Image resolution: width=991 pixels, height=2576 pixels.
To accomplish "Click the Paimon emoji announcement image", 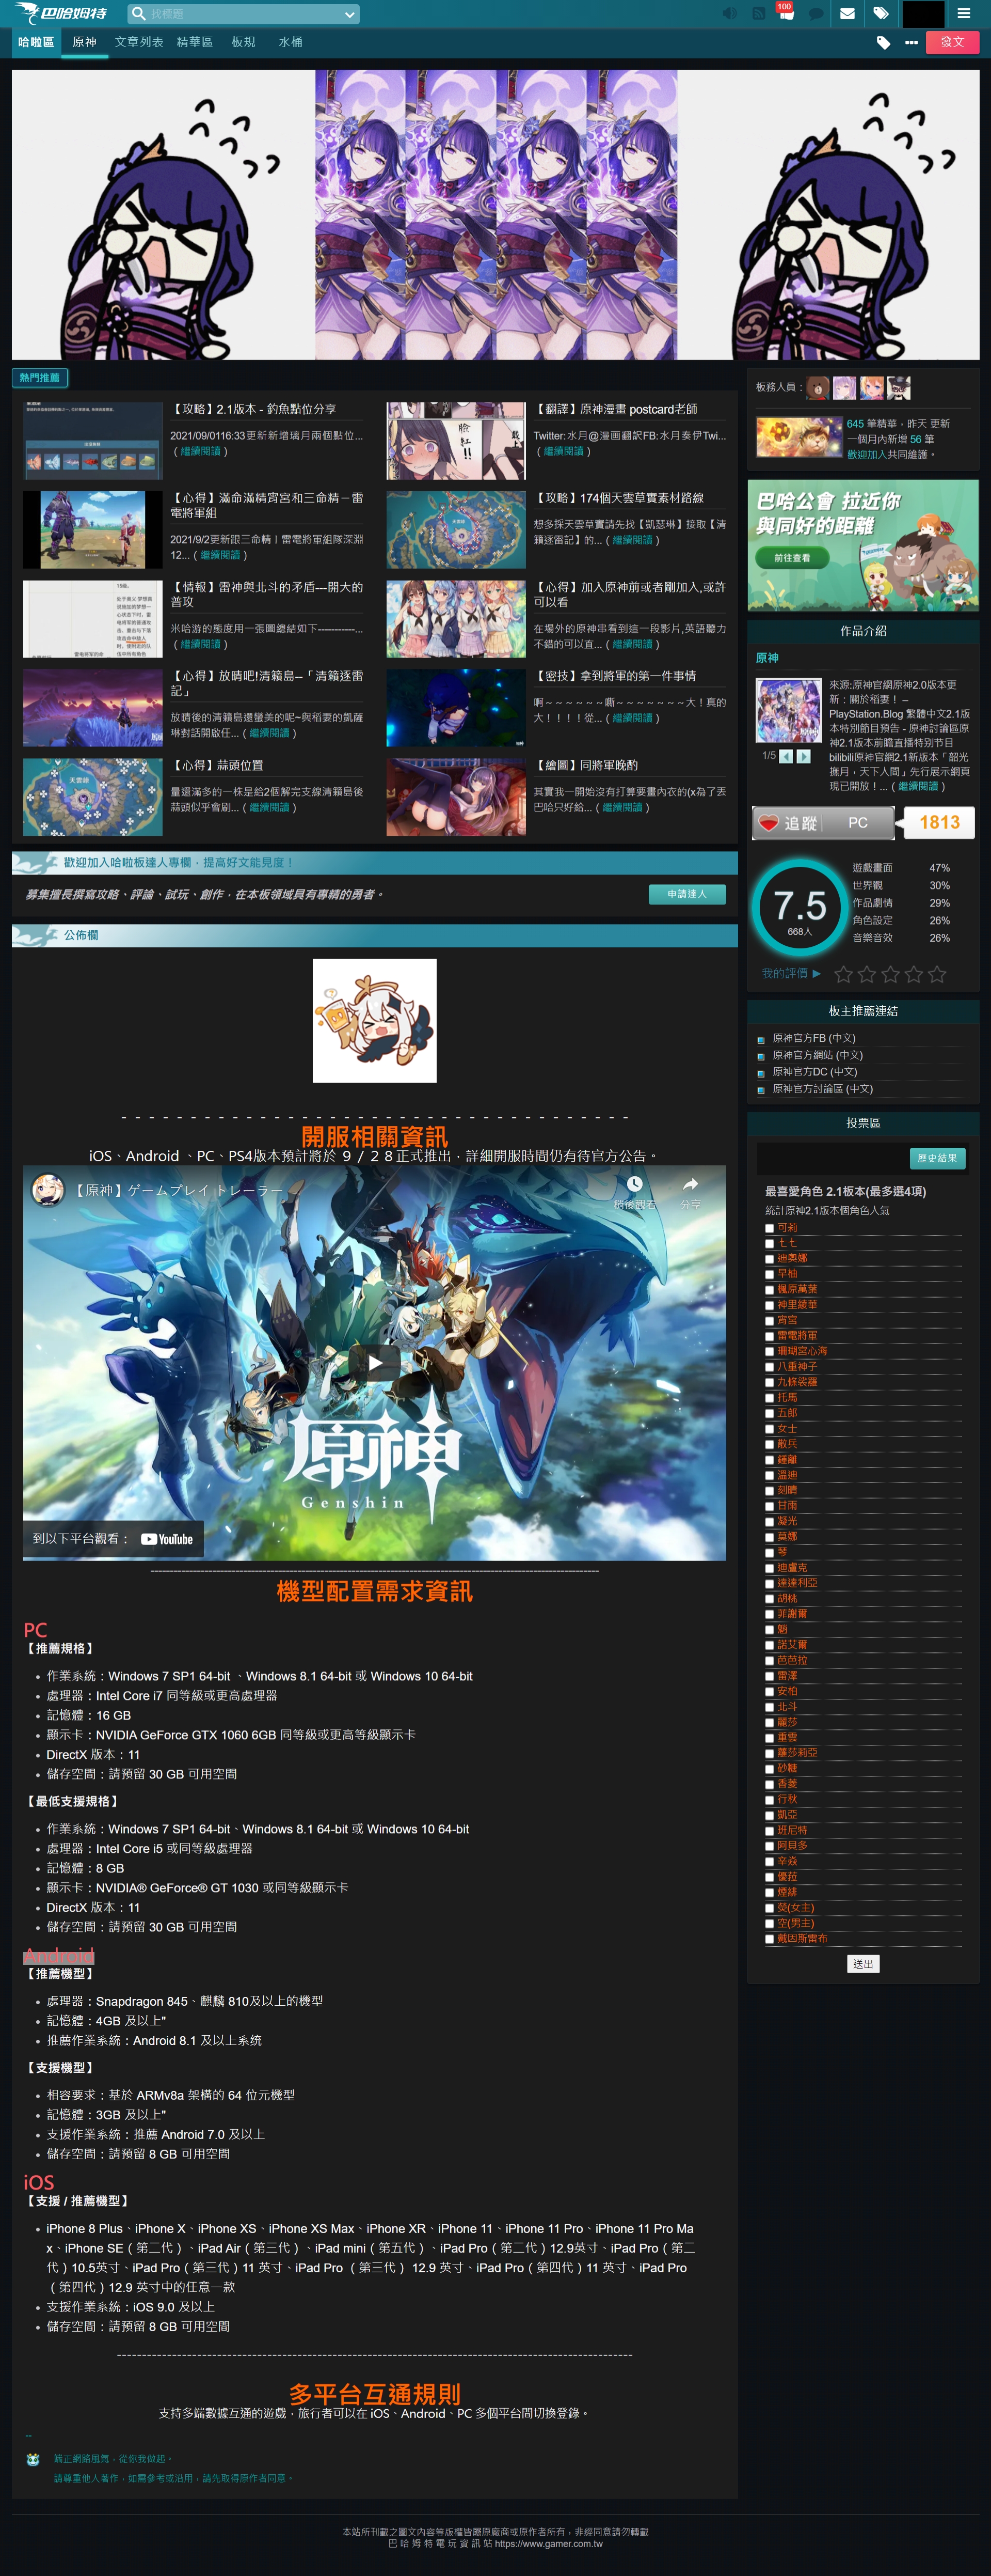I will click(375, 1020).
